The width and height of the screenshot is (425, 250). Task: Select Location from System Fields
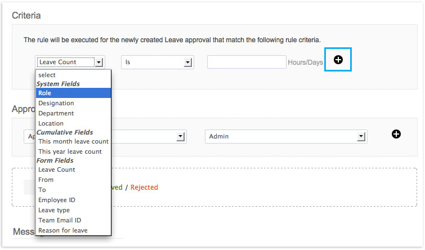73,123
